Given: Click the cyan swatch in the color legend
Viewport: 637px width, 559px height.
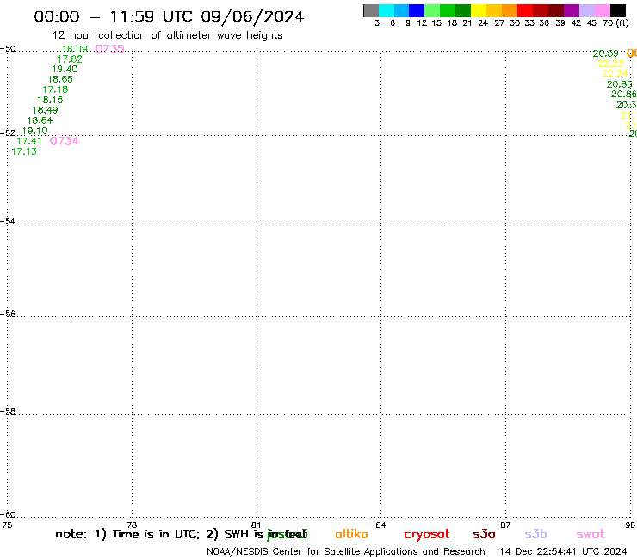Looking at the screenshot, I should [387, 10].
